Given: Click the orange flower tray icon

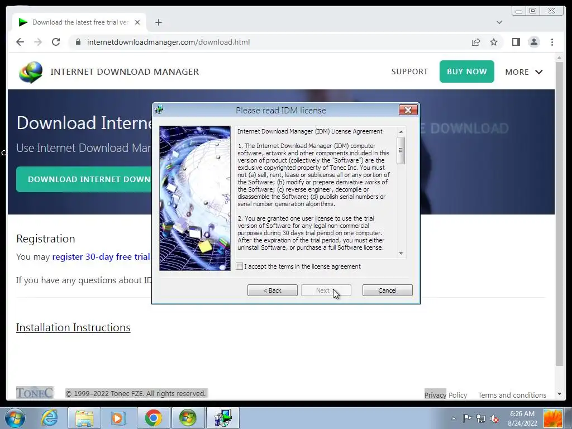Looking at the screenshot, I should pos(552,418).
